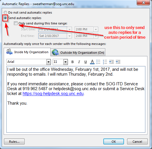Viewport: 152px width, 149px height.
Task: Toggle Bold formatting in message toolbar
Action: pos(72,62)
